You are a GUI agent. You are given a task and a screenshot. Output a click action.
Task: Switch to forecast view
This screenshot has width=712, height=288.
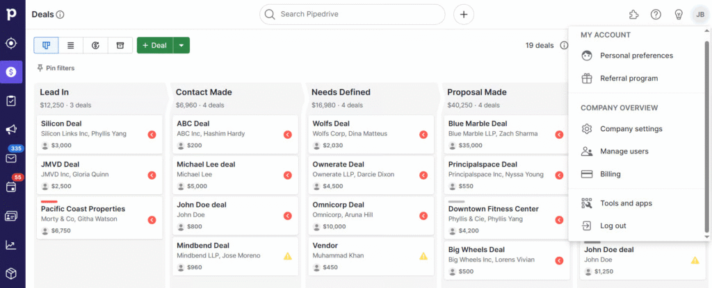coord(95,45)
